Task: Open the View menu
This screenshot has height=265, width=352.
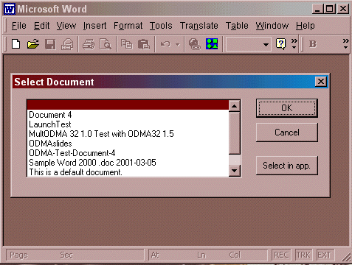Action: [66, 26]
